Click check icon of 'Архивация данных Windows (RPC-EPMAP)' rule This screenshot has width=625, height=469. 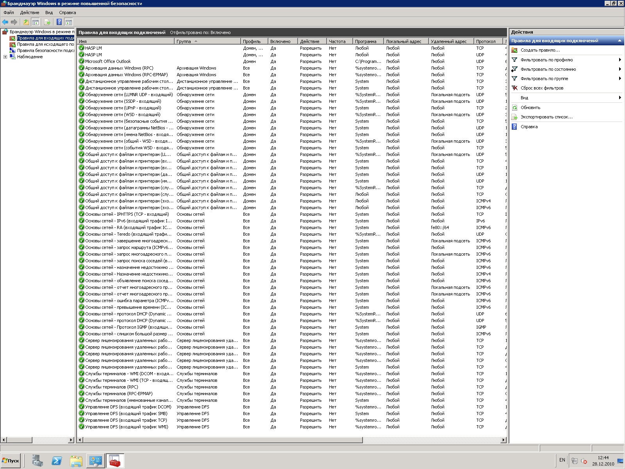(82, 75)
